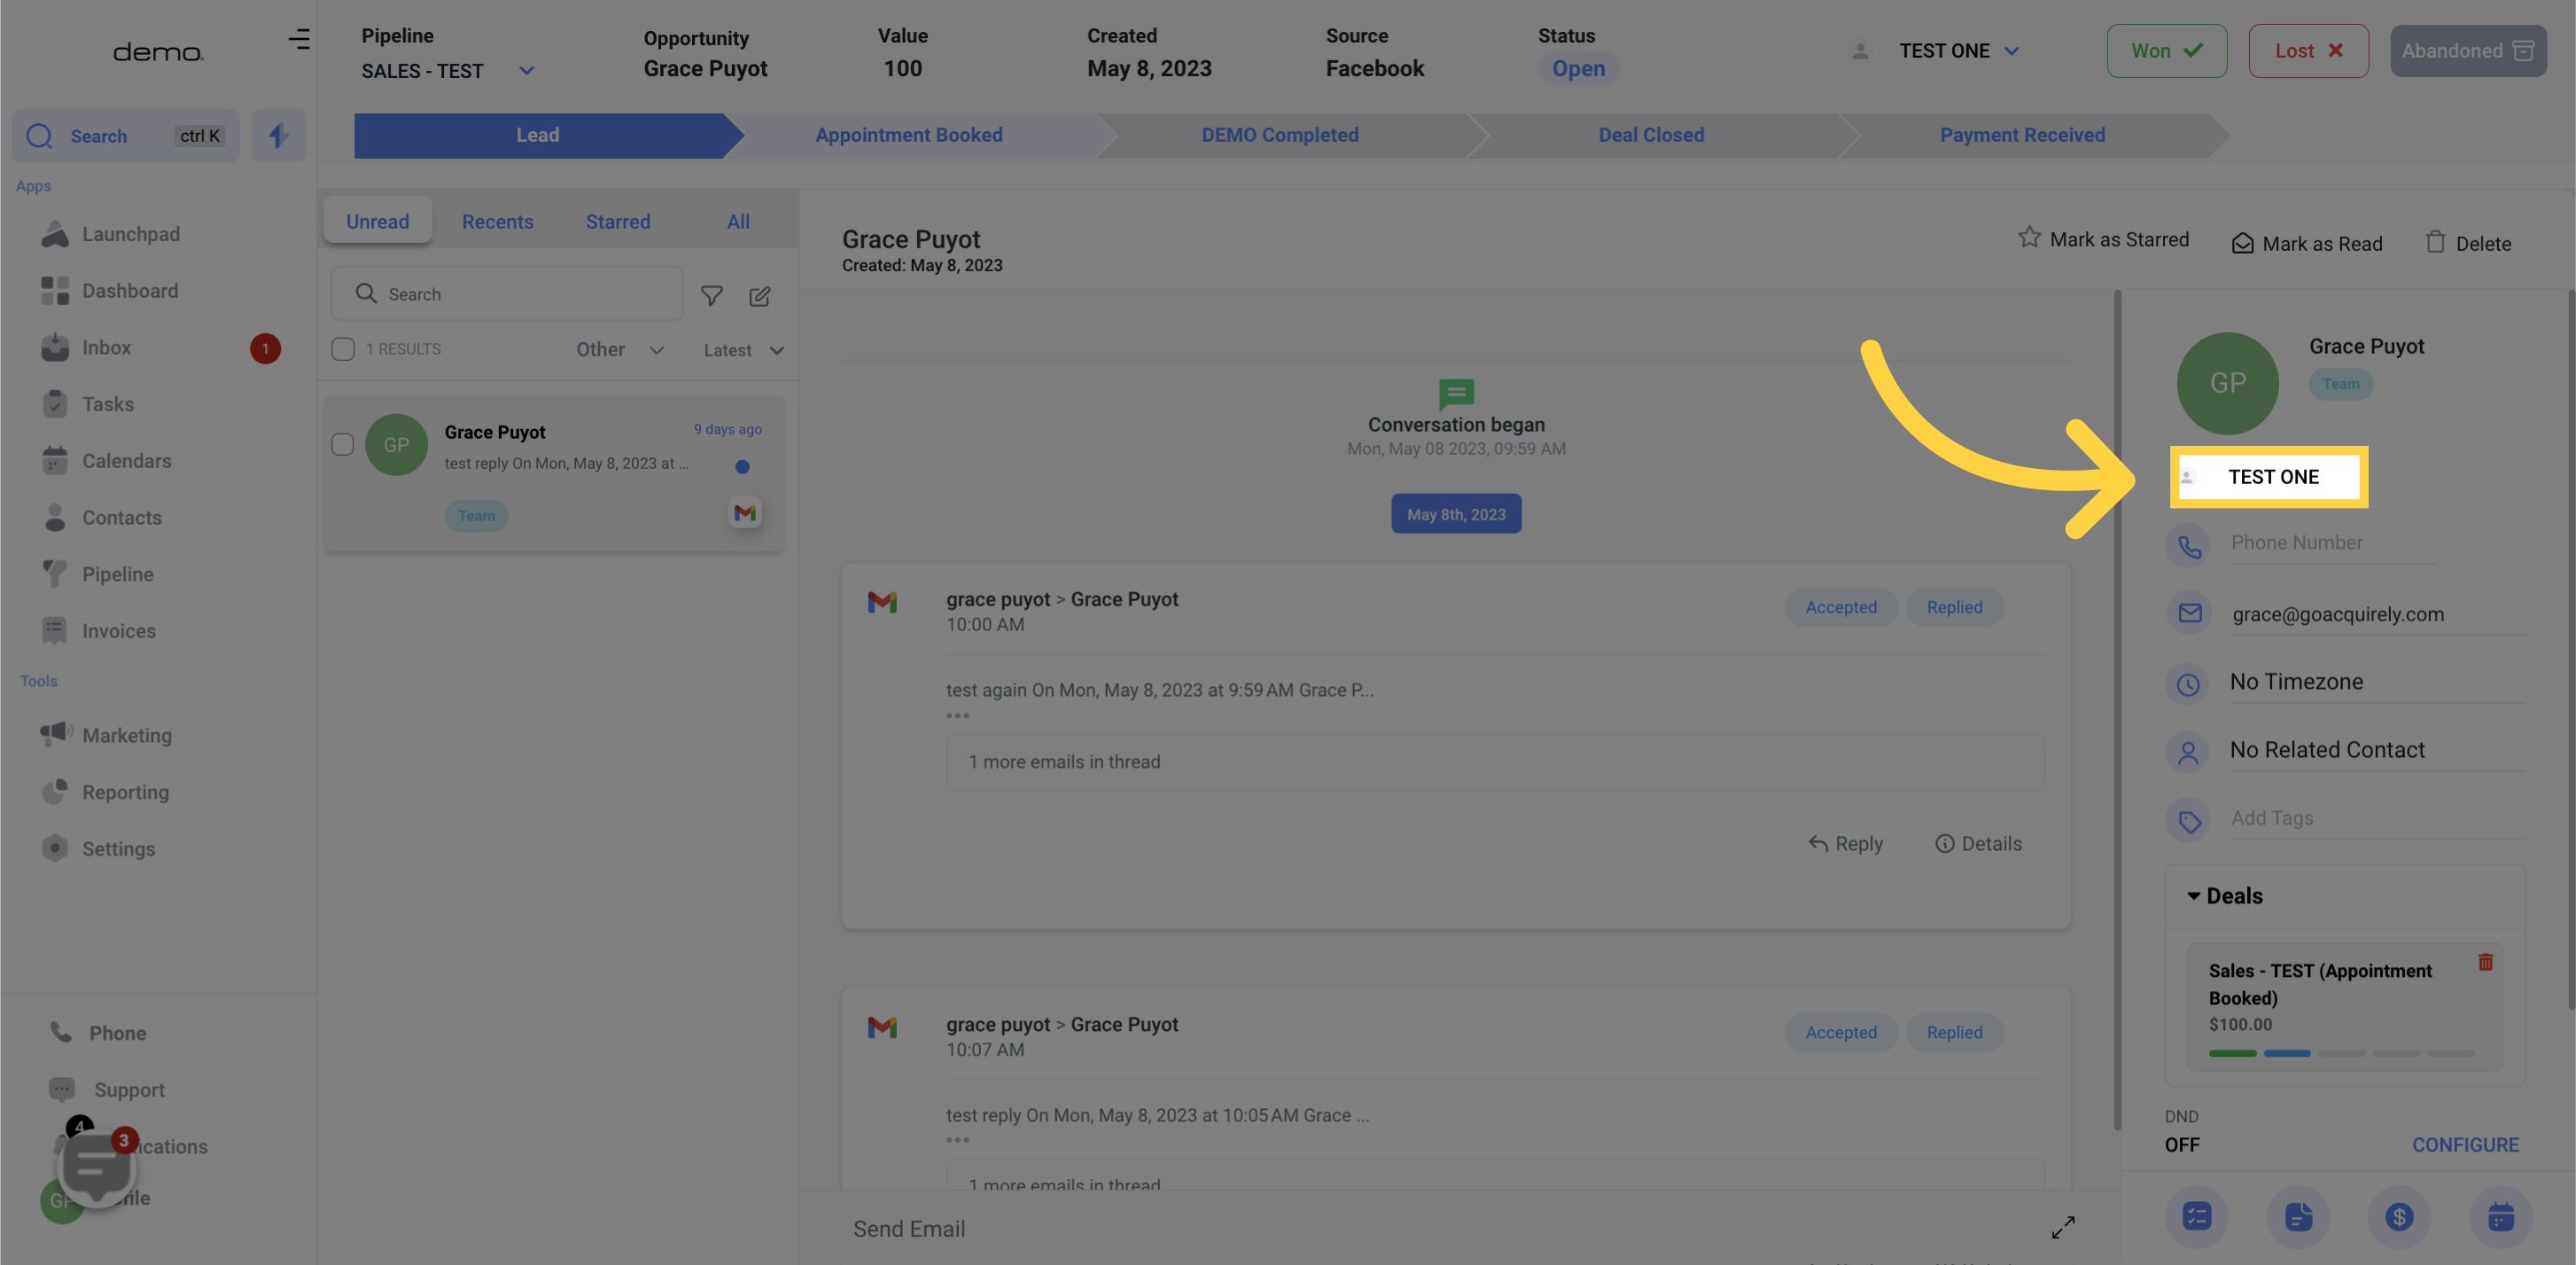Click the Reporting icon in sidebar
Screen dimensions: 2576x1265
click(x=54, y=792)
